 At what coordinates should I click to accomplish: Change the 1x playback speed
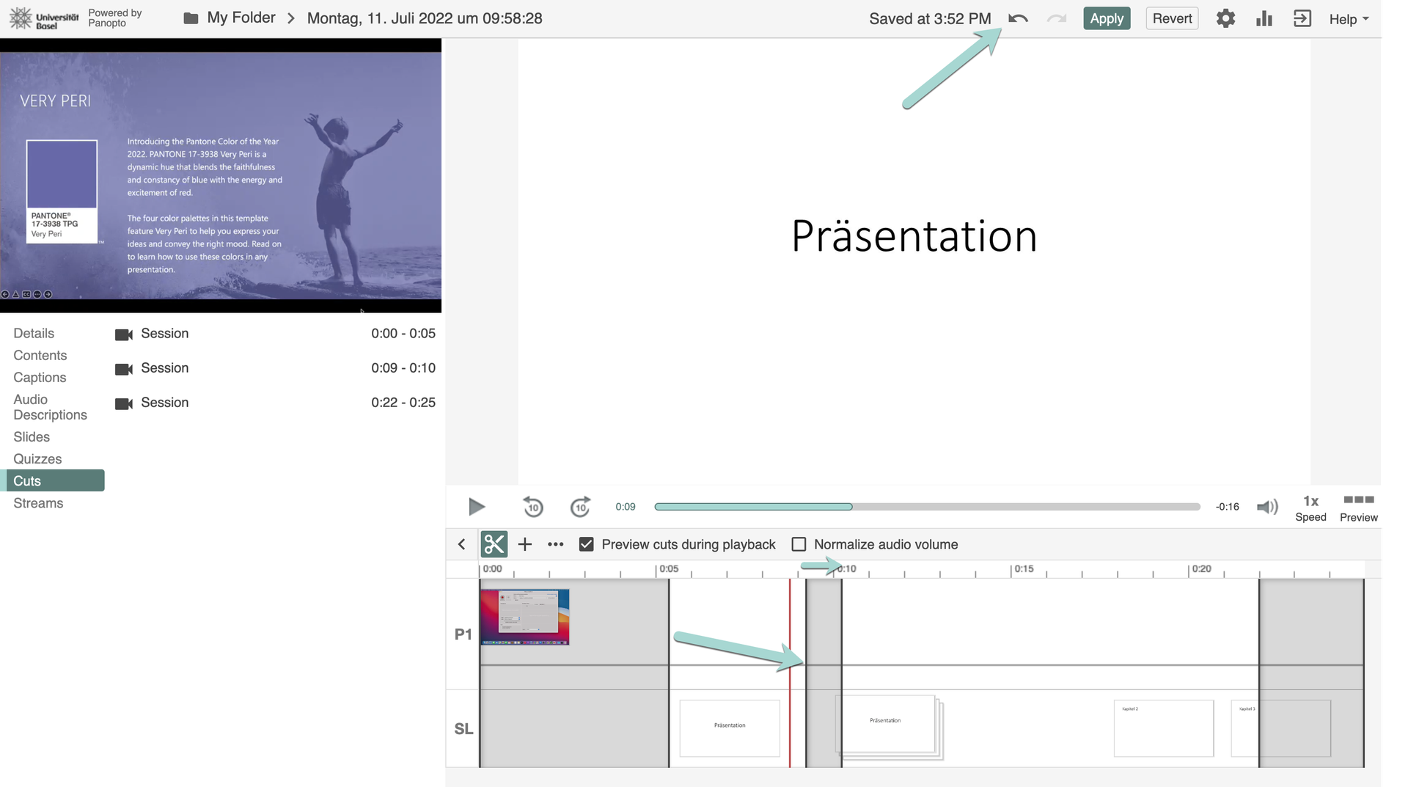[x=1310, y=508]
